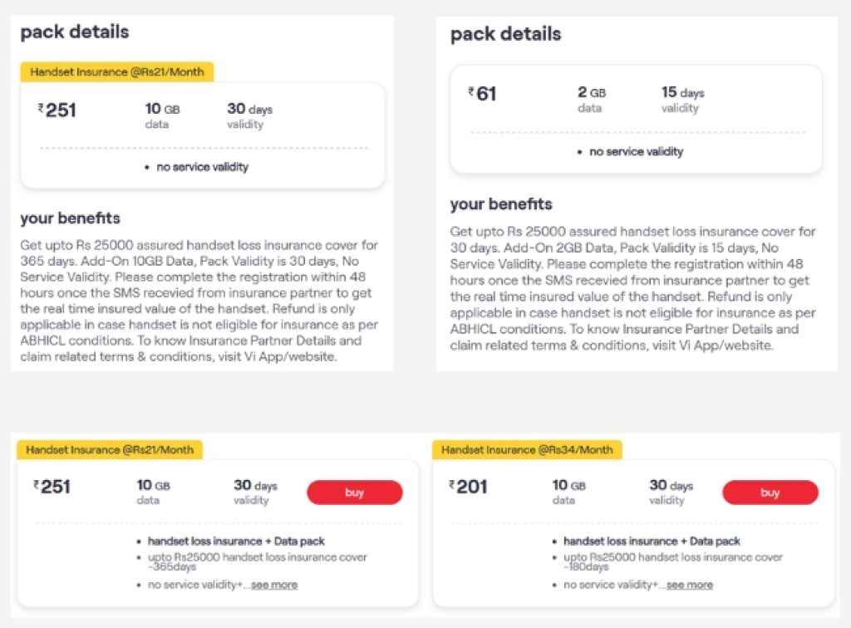The height and width of the screenshot is (628, 851).
Task: Buy the ₹251 handset insurance pack
Action: pos(355,493)
